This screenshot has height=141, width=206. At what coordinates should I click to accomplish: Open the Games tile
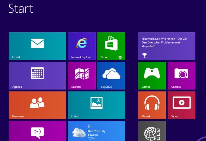[x=152, y=76]
